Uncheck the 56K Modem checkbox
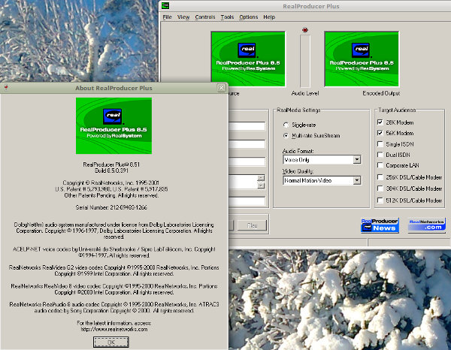 pos(380,133)
